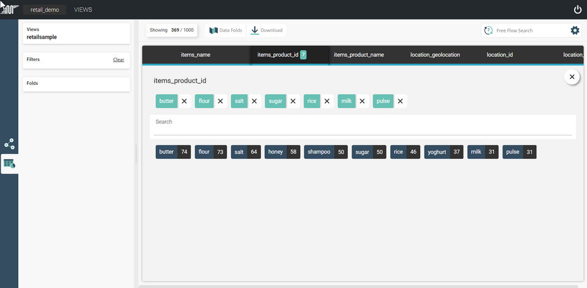The height and width of the screenshot is (288, 587).
Task: Click the power logout icon
Action: (578, 10)
